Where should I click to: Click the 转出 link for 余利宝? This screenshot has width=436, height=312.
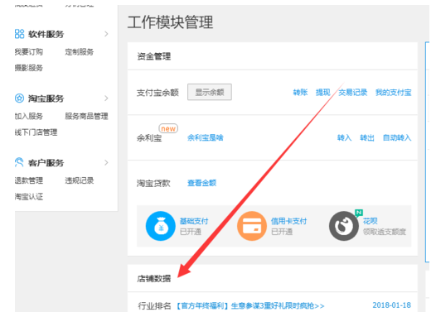367,137
